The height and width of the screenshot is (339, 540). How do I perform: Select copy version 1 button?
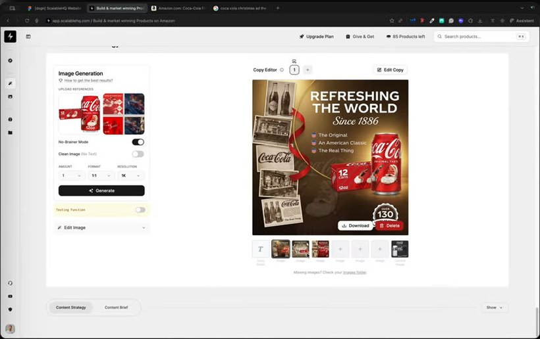pyautogui.click(x=294, y=70)
